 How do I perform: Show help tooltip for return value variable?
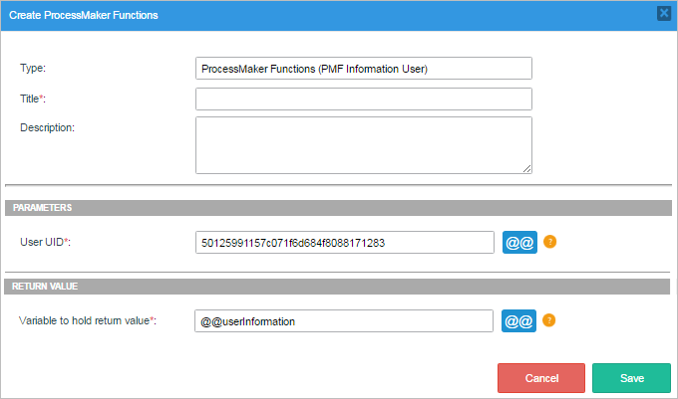549,320
